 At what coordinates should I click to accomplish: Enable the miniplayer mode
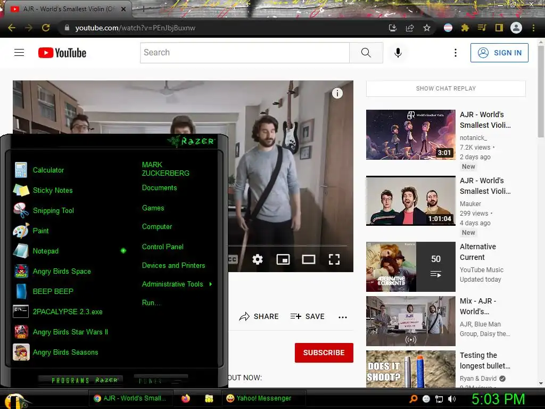(283, 259)
